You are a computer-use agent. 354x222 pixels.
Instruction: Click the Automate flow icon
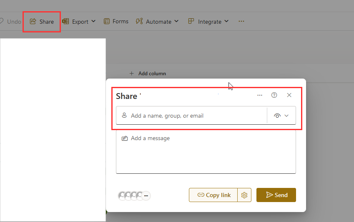pyautogui.click(x=139, y=21)
